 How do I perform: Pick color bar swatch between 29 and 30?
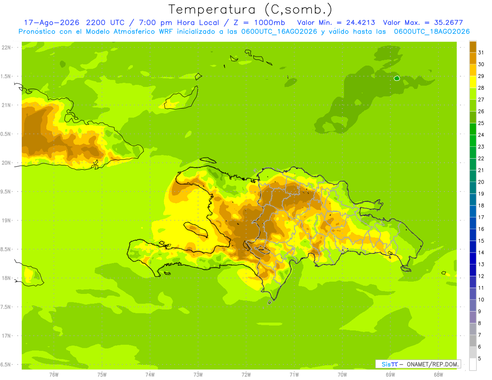[473, 70]
